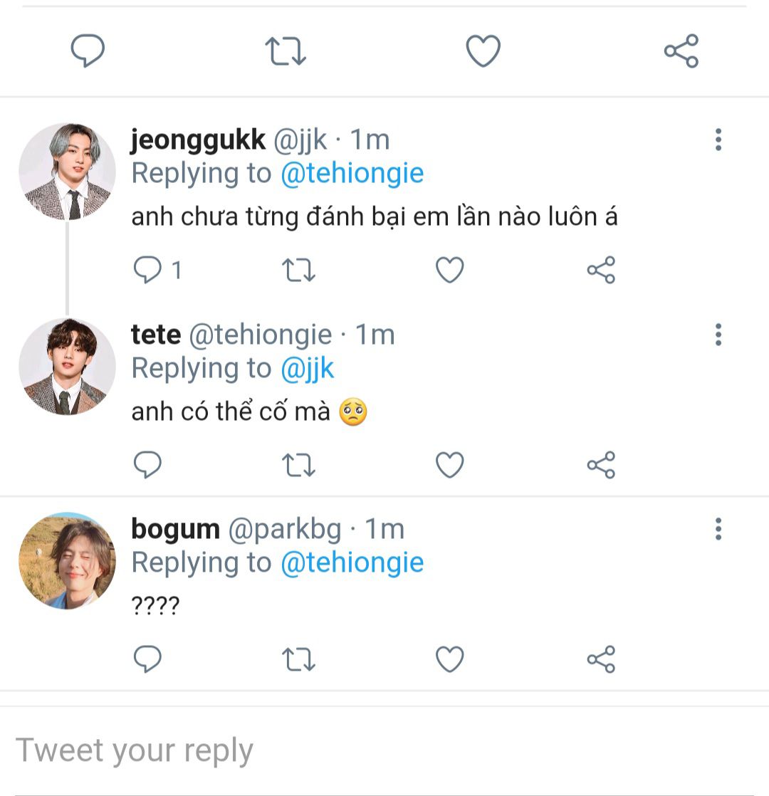Retweet tete's reply
This screenshot has width=769, height=796.
(x=299, y=466)
